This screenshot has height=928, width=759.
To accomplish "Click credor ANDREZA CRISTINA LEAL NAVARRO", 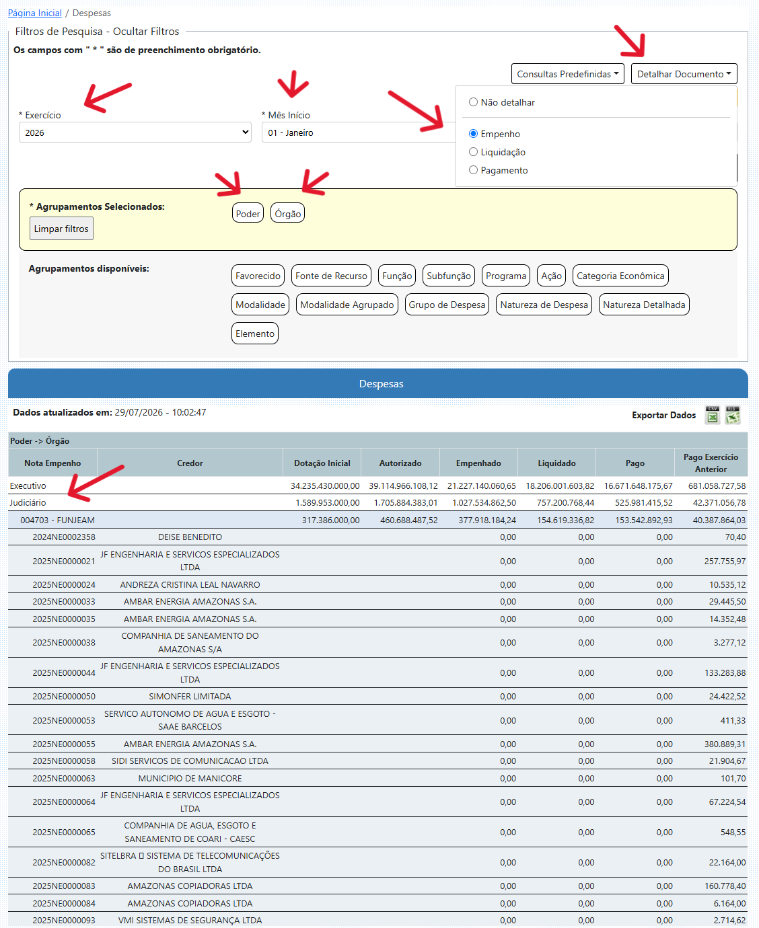I will [x=190, y=584].
